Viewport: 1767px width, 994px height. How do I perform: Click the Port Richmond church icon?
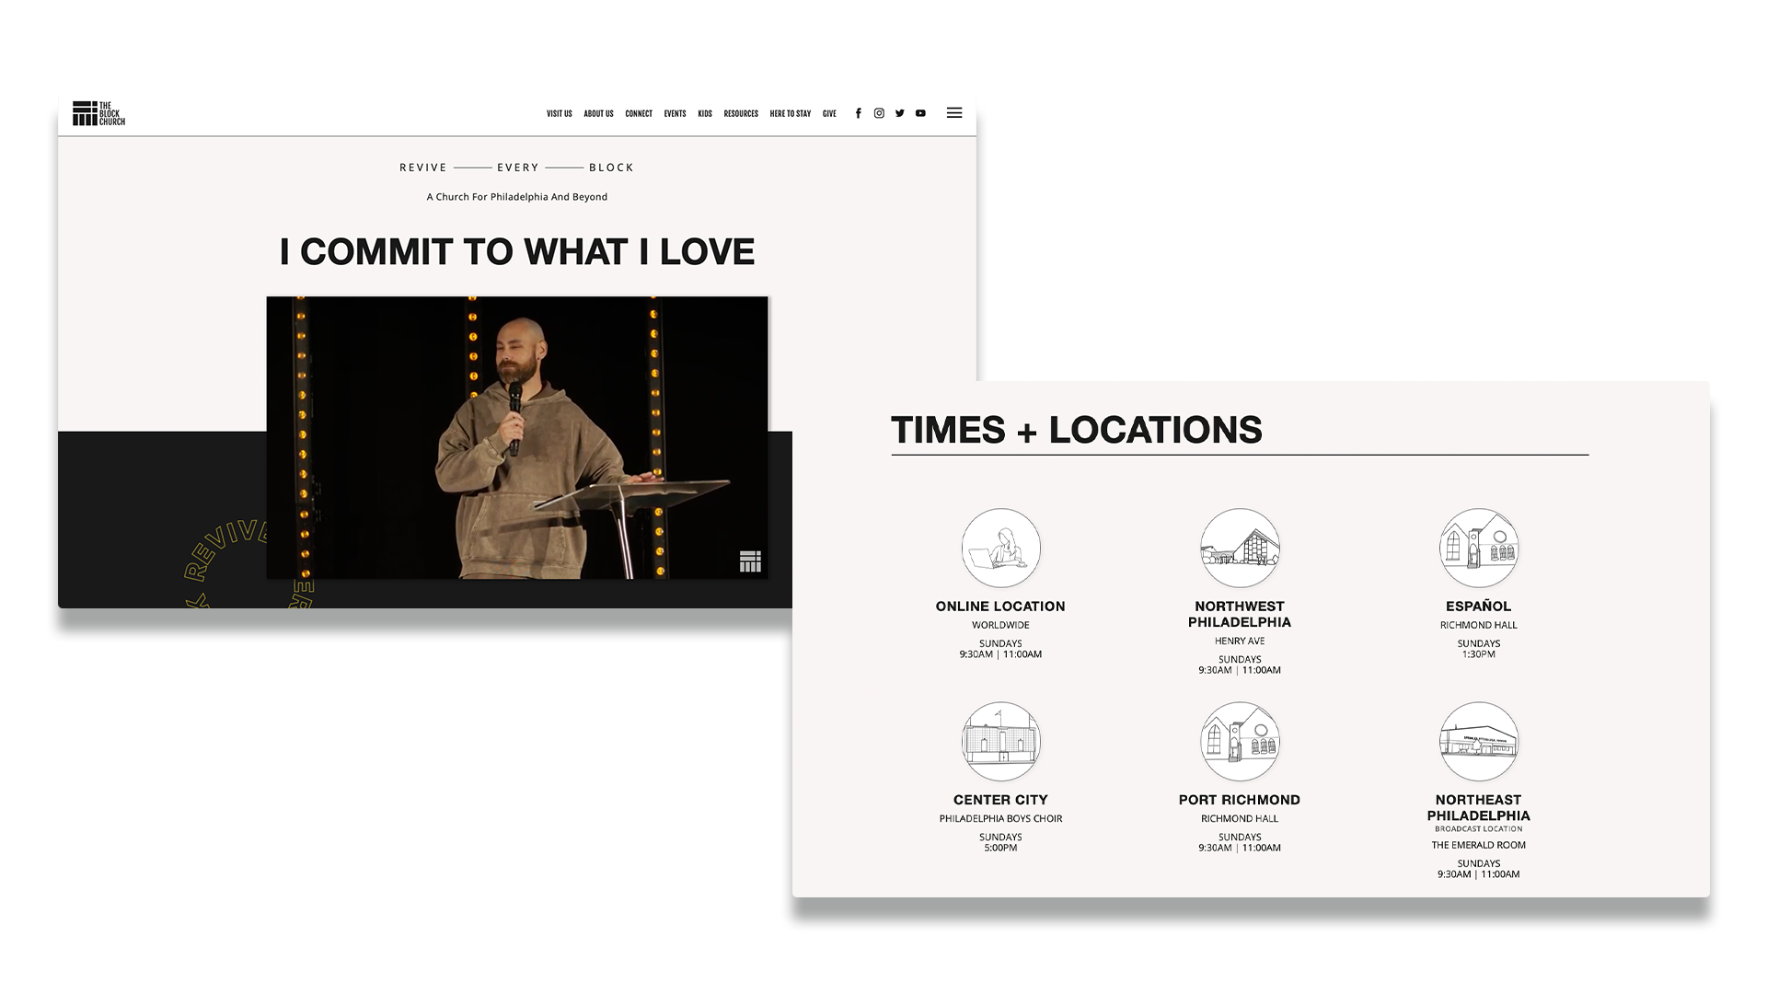click(x=1239, y=741)
